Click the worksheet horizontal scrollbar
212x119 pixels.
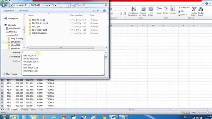(171, 110)
